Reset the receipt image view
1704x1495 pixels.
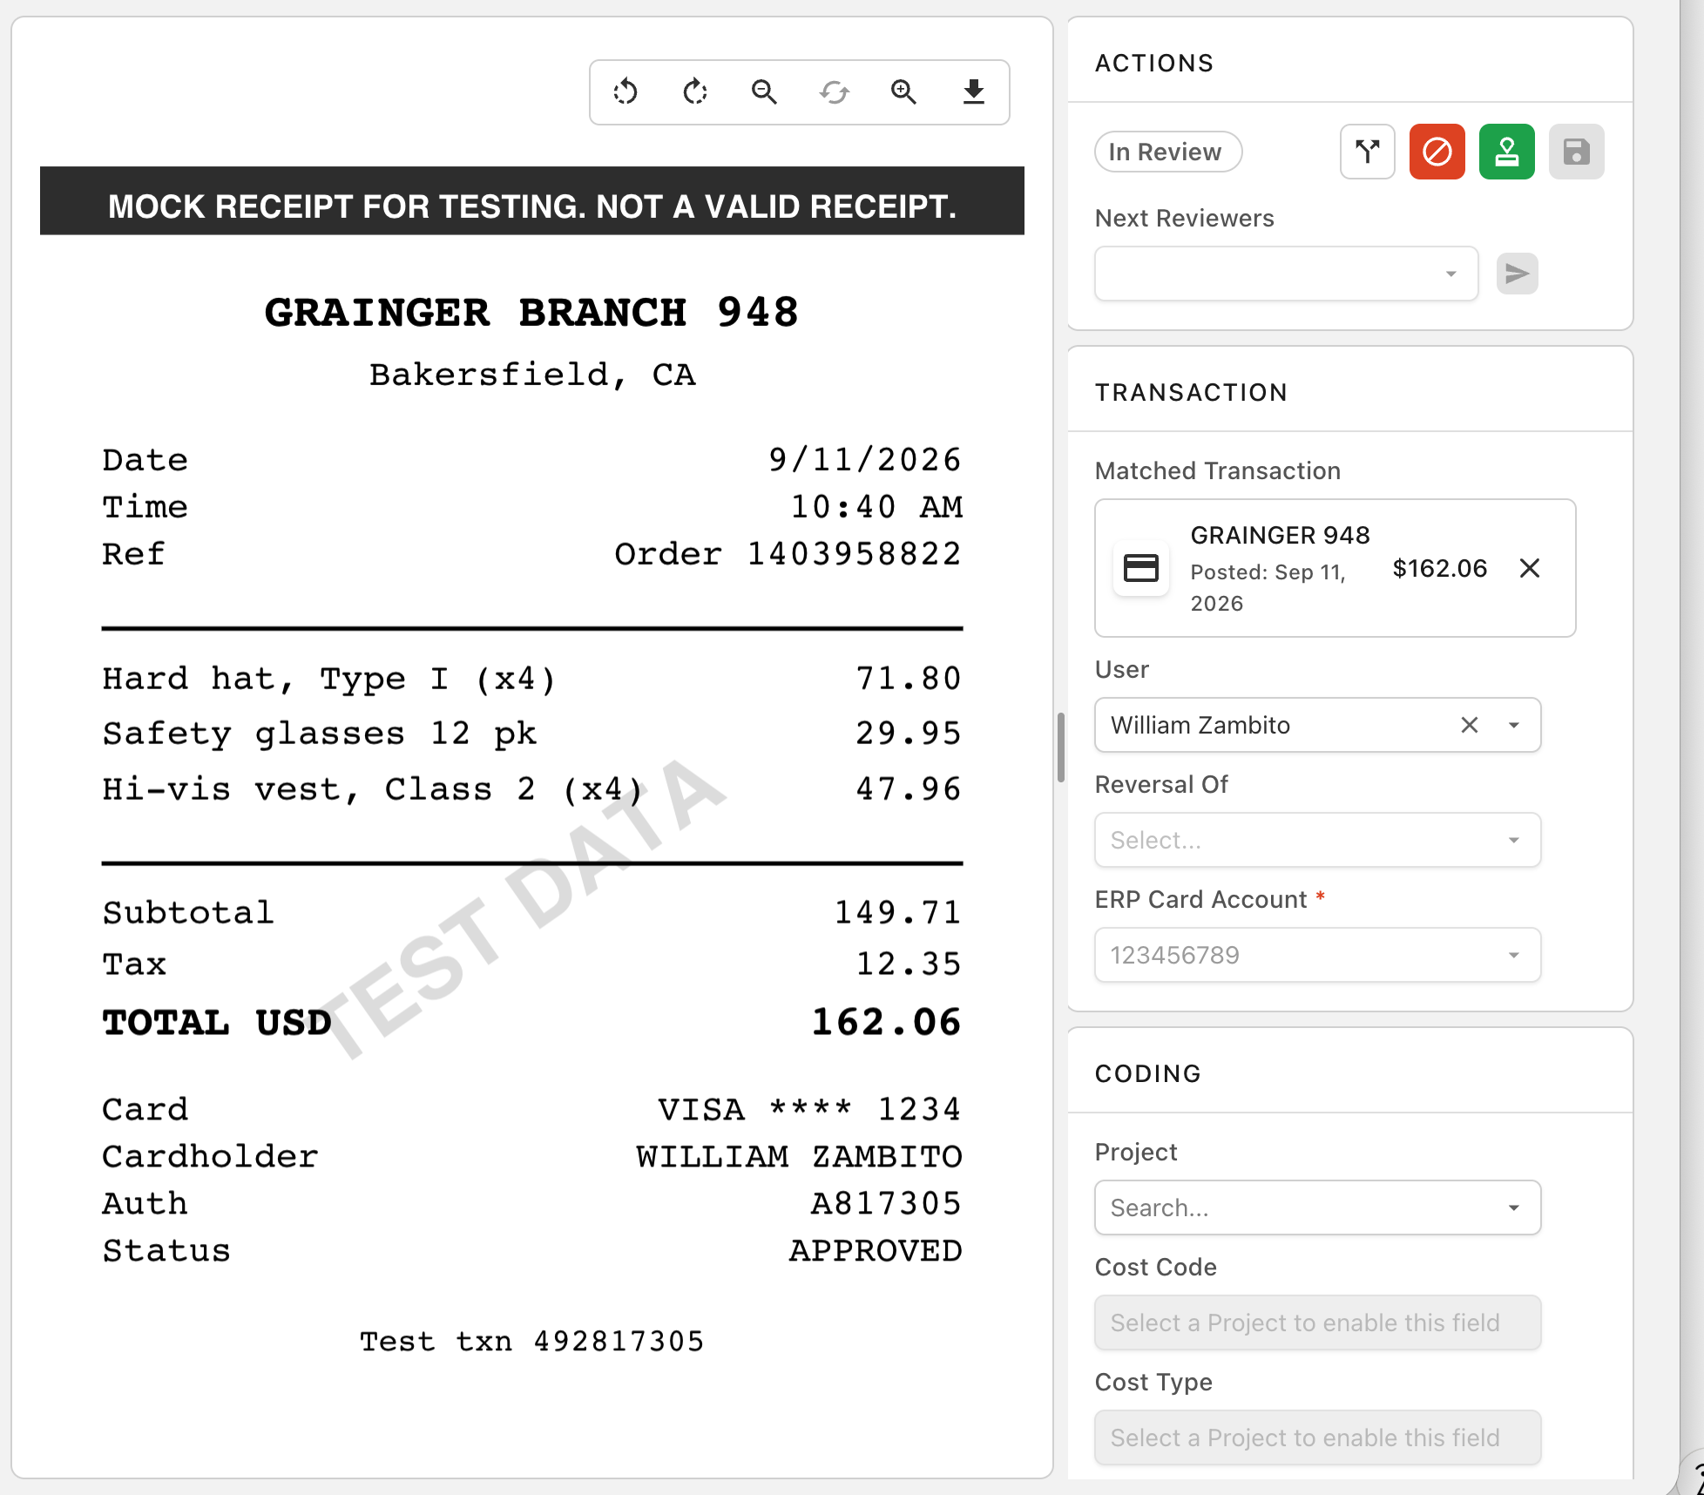pos(835,91)
